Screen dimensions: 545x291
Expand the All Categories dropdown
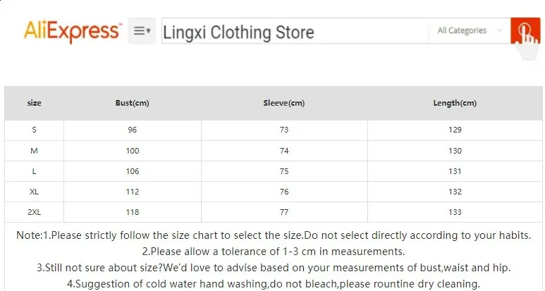[x=469, y=31]
